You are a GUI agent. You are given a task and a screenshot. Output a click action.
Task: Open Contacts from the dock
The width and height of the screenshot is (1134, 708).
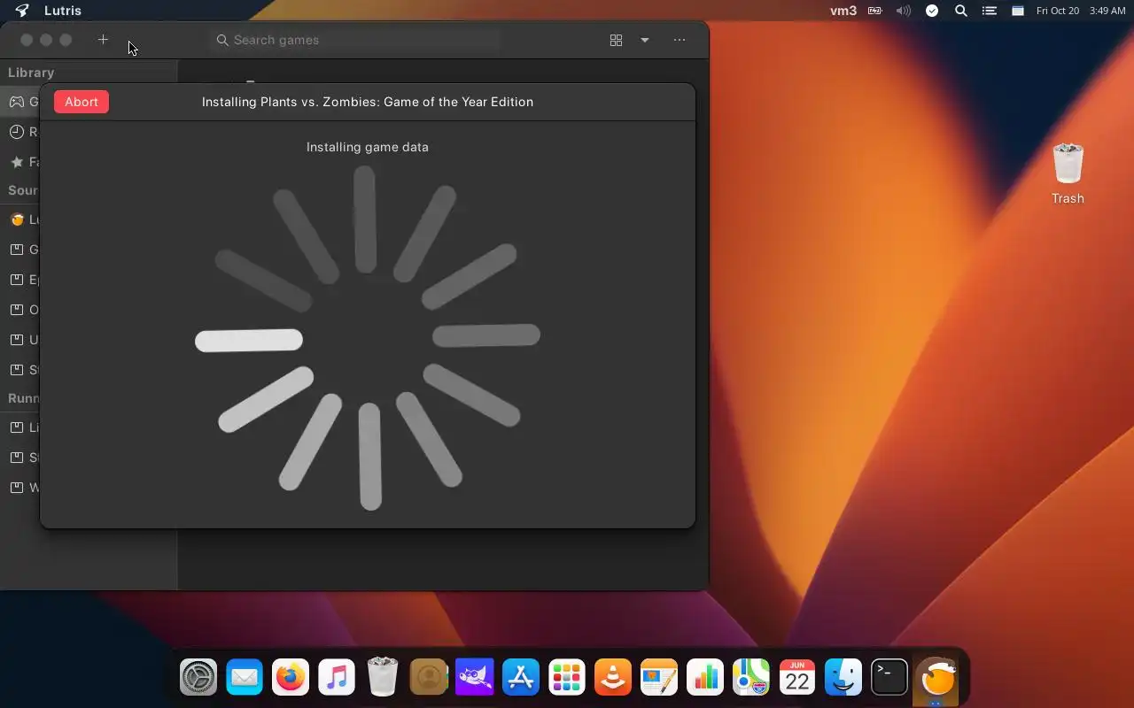click(x=429, y=679)
